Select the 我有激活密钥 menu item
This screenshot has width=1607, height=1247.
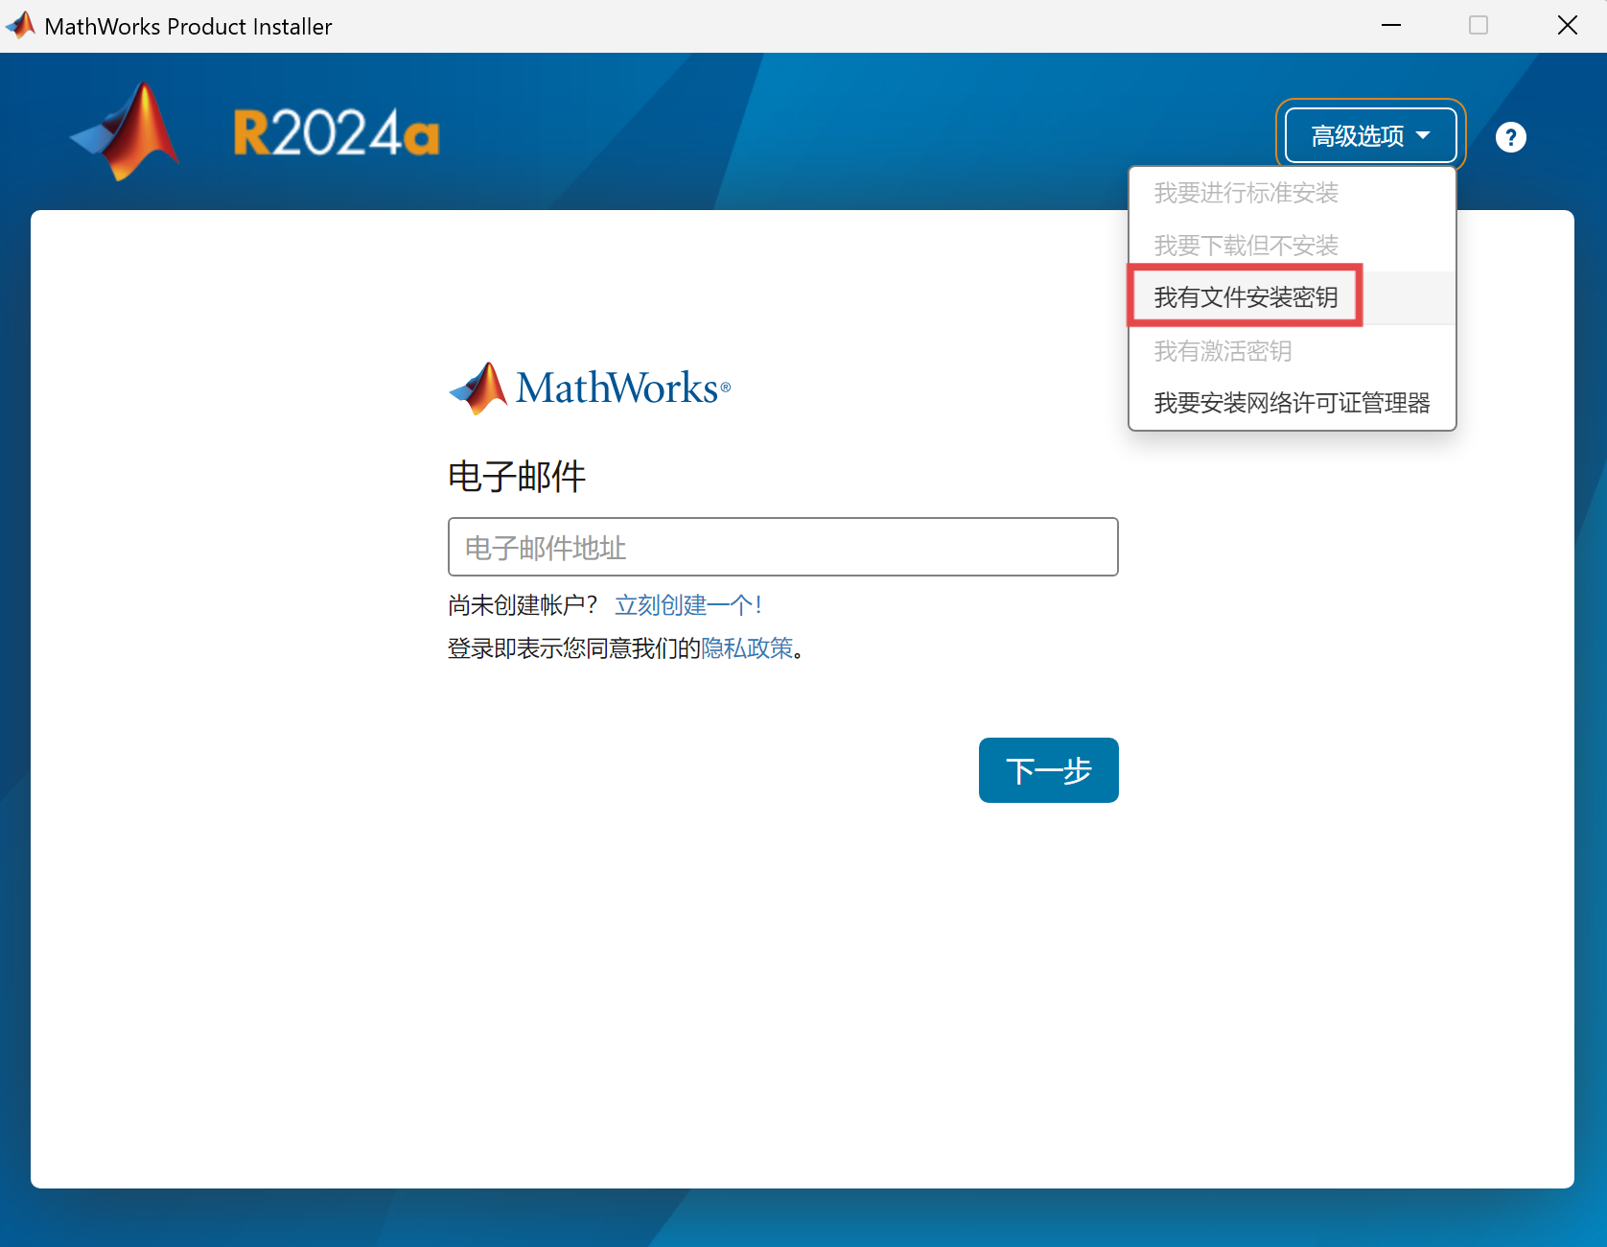(1223, 351)
